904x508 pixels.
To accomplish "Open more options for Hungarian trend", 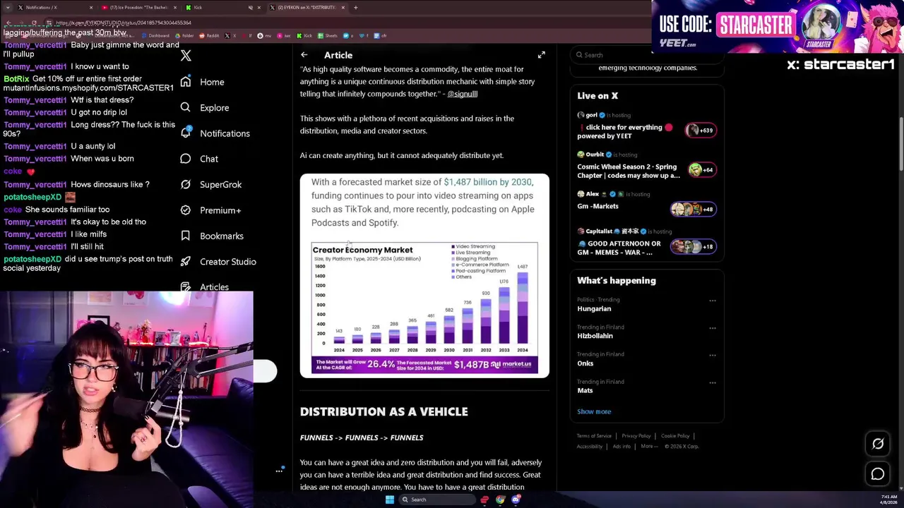I will (x=712, y=301).
